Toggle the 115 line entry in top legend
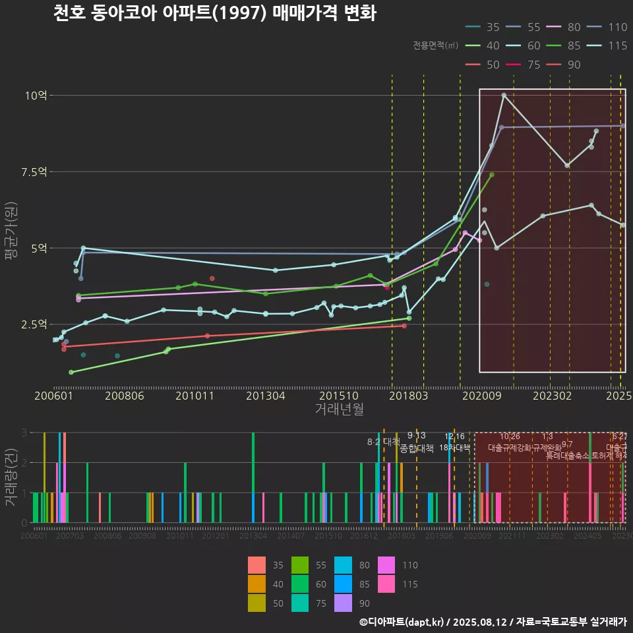Viewport: 633px width, 633px height. pos(607,45)
